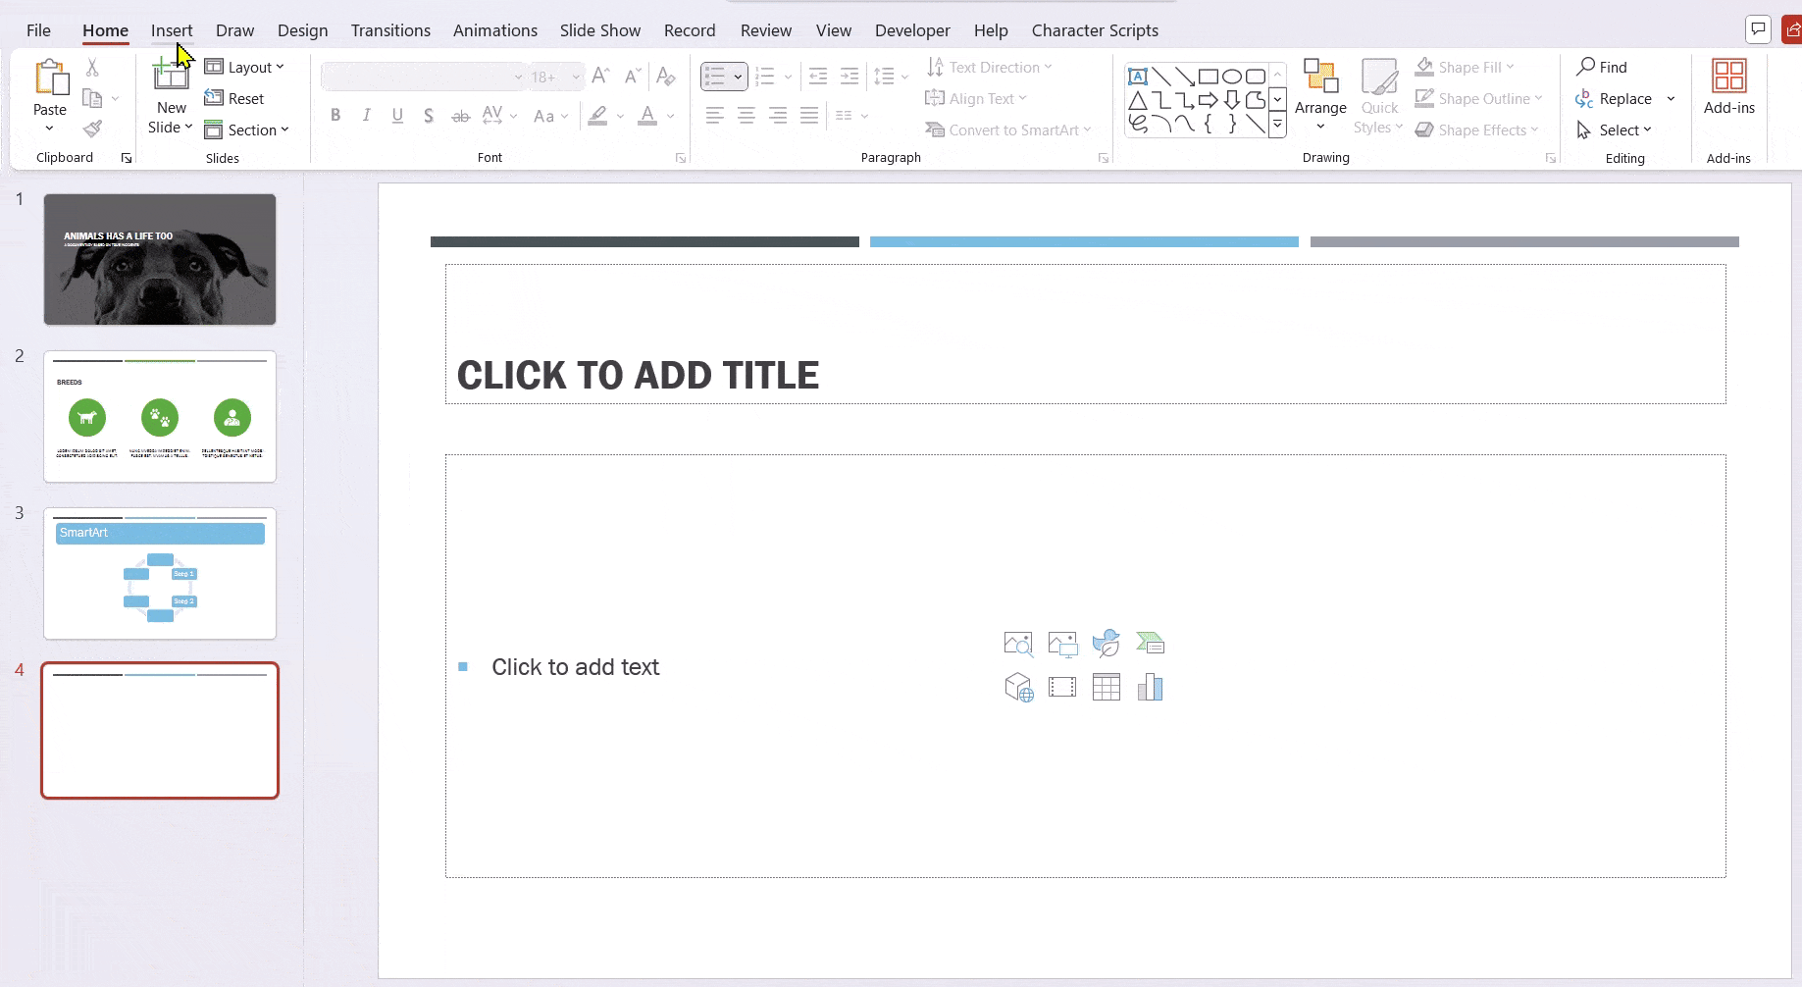Viewport: 1802px width, 987px height.
Task: Enable center text alignment
Action: (746, 115)
